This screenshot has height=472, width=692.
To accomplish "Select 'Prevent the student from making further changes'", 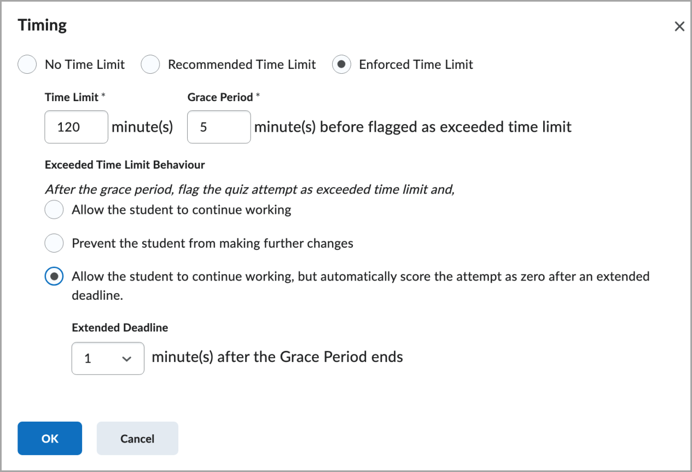I will 54,243.
